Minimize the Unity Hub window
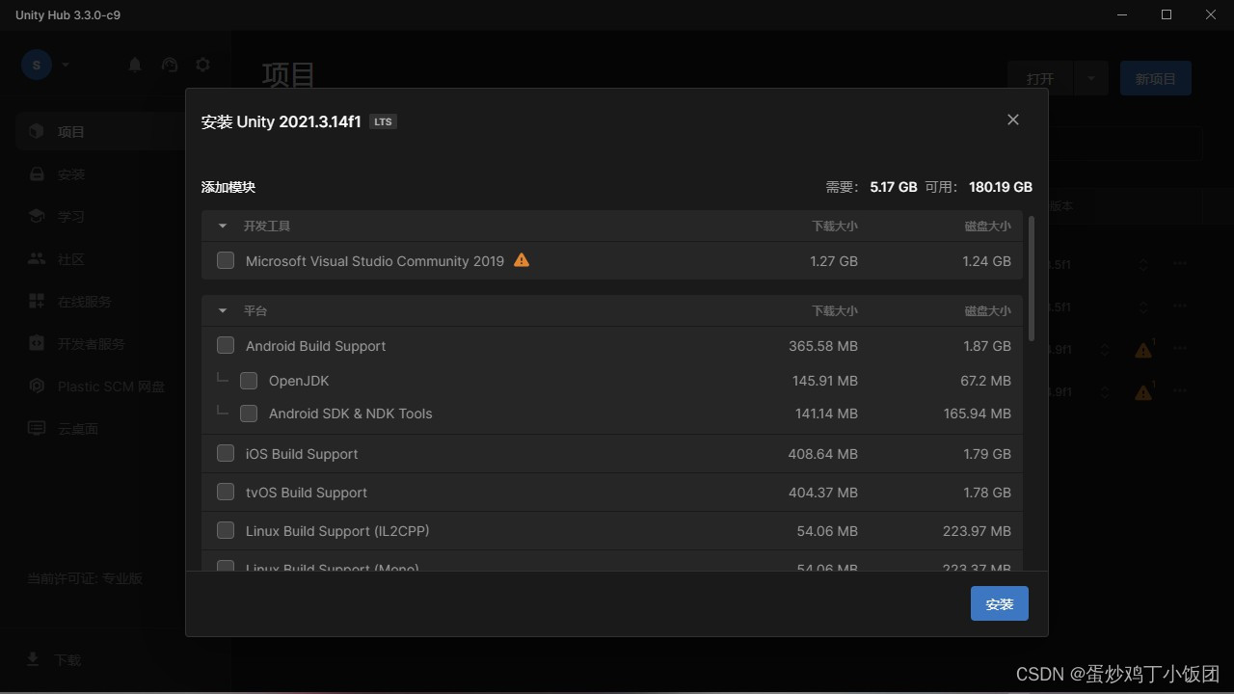This screenshot has height=694, width=1234. coord(1122,14)
